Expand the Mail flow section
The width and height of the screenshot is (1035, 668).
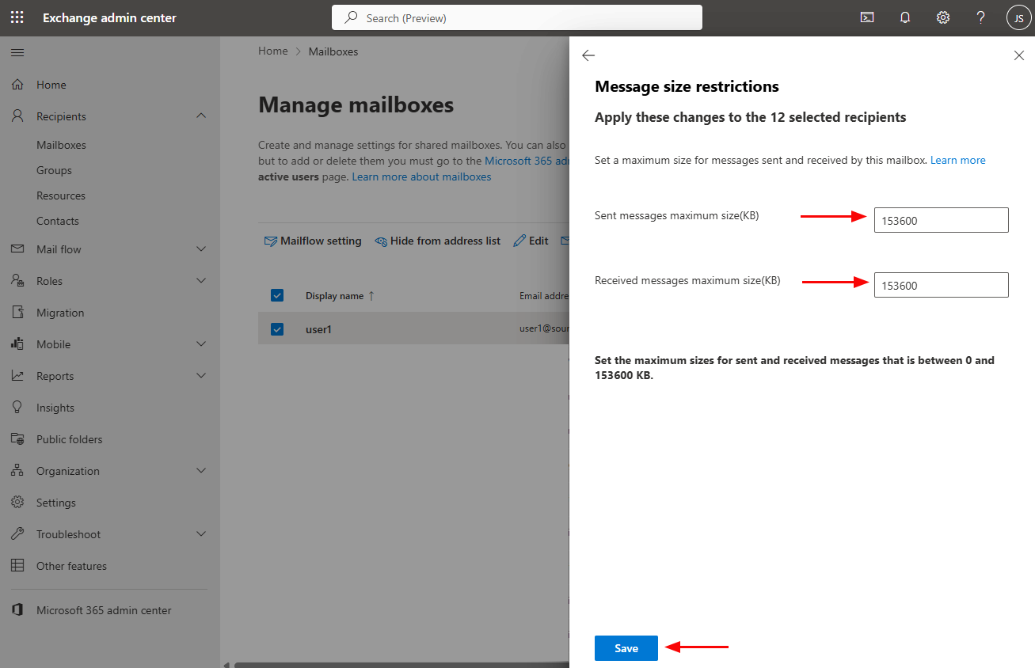[201, 249]
